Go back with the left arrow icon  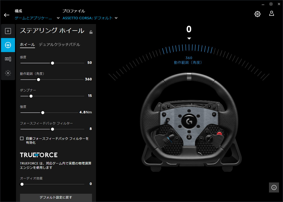pyautogui.click(x=7, y=15)
